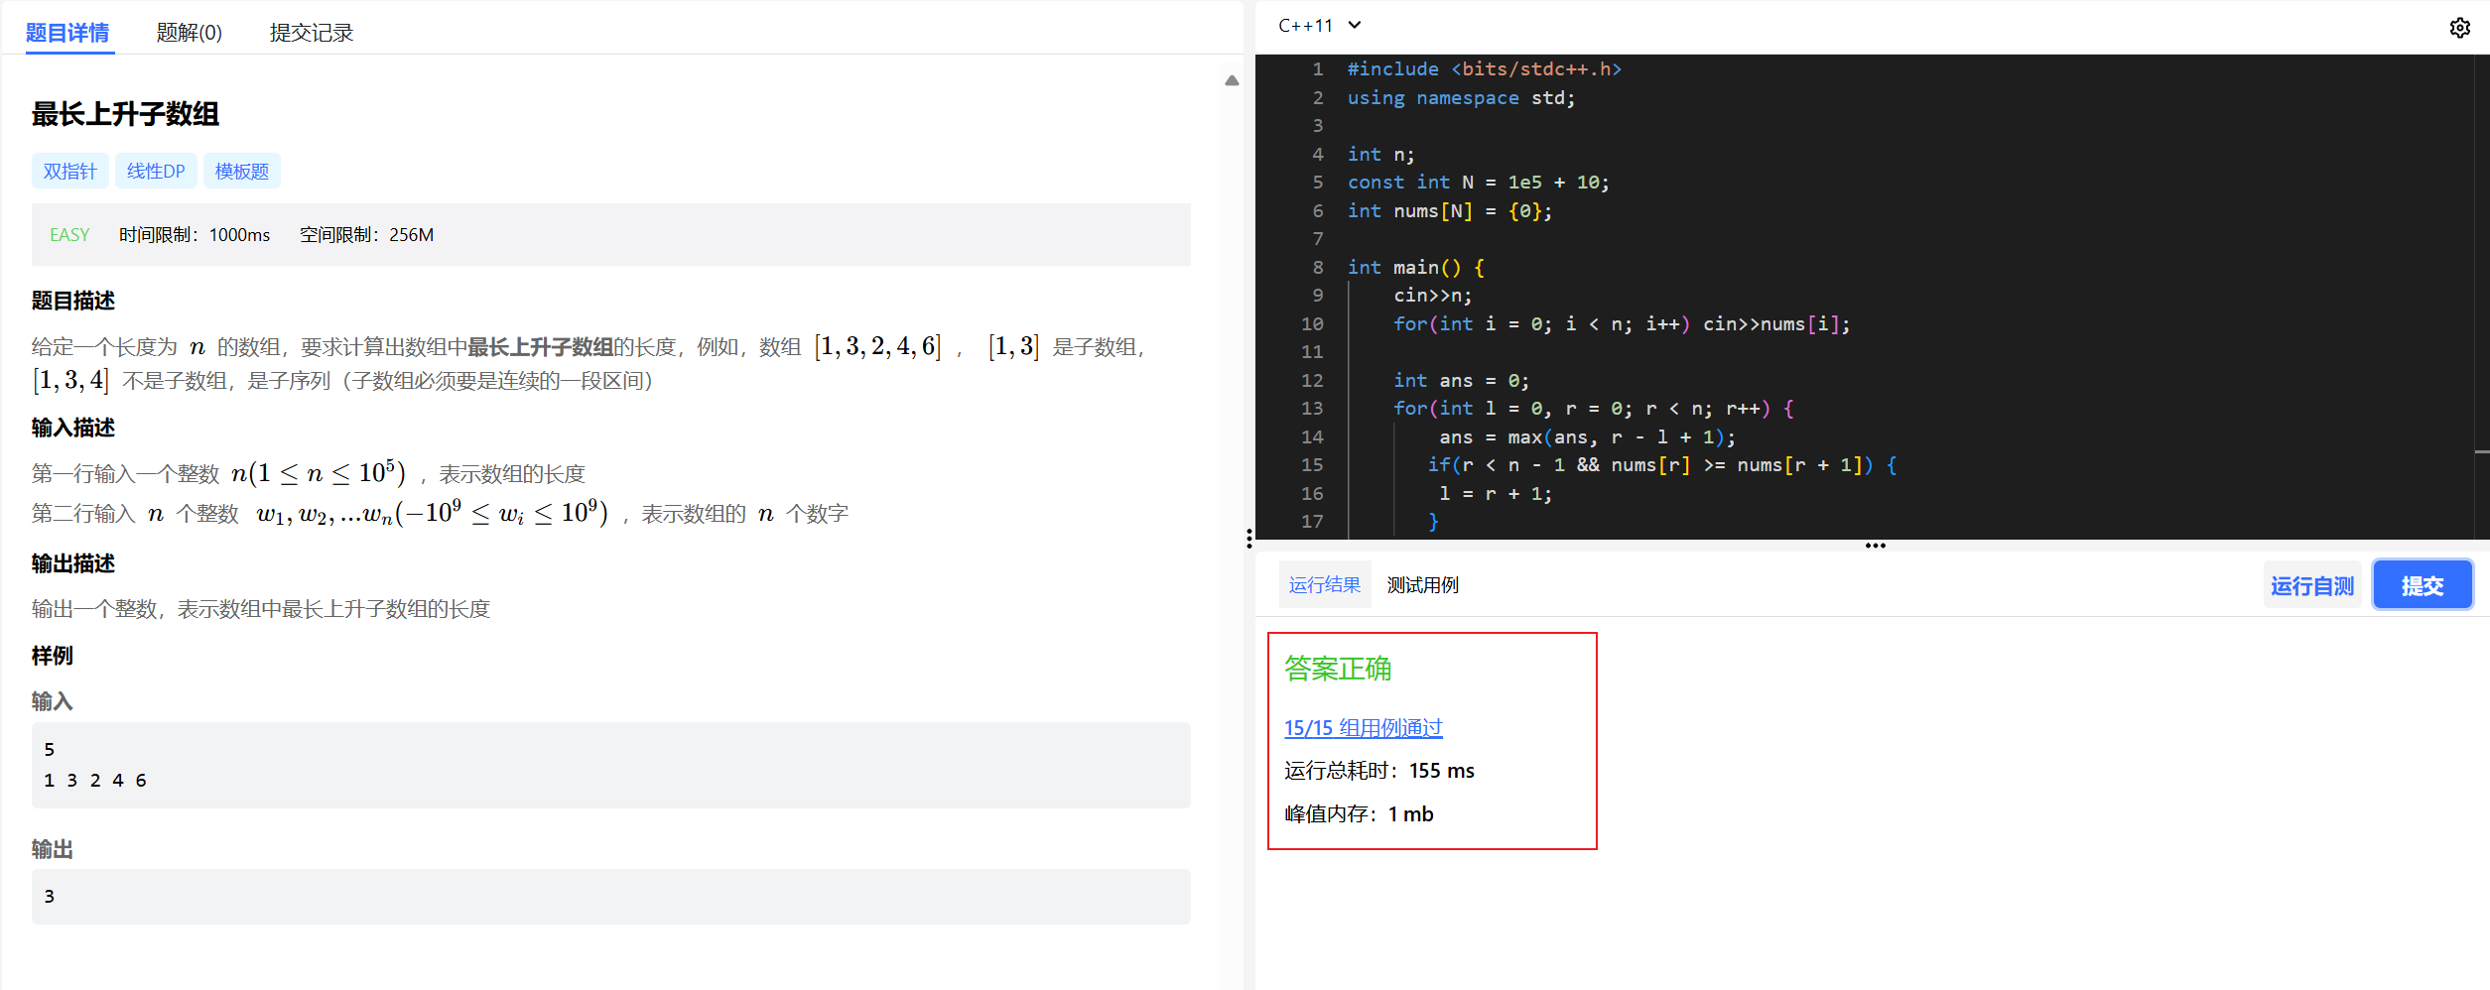Open the 15/15 组用例通过 link
The width and height of the screenshot is (2490, 990).
(x=1363, y=728)
